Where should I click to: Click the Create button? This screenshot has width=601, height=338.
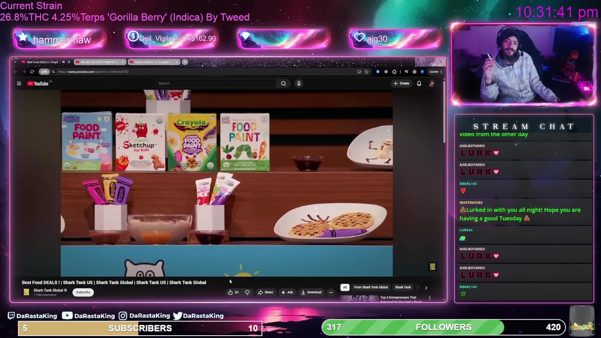[401, 83]
